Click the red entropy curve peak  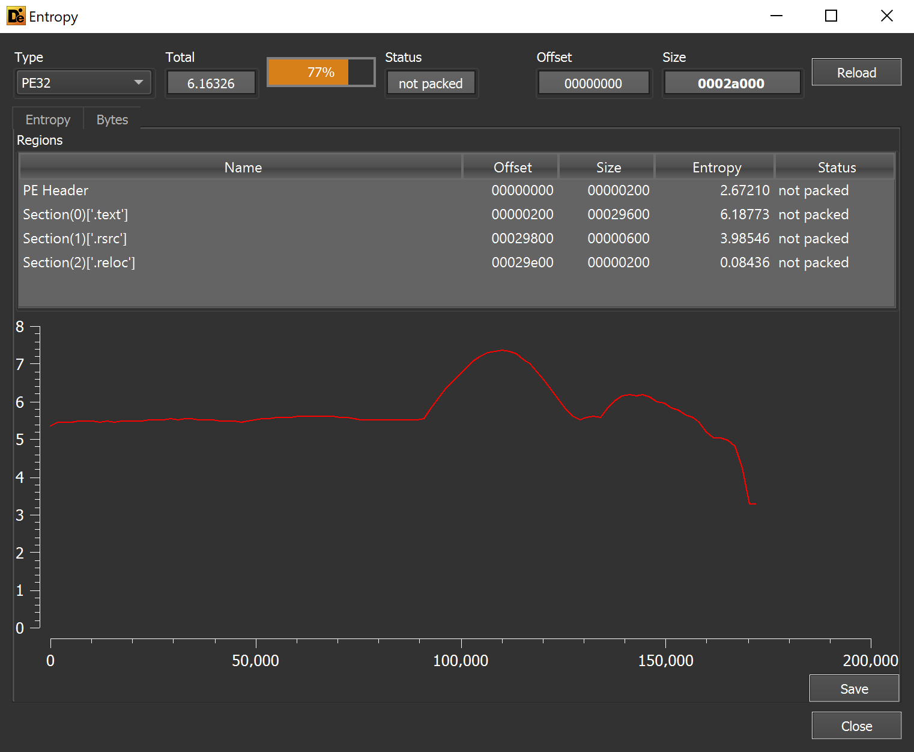click(503, 350)
